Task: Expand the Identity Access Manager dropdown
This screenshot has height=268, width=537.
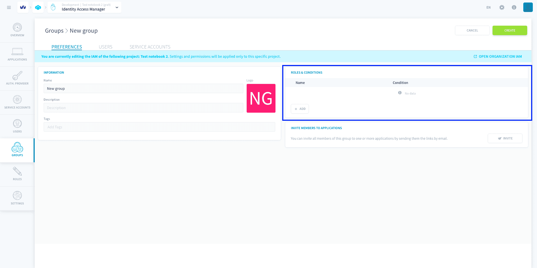Action: (x=117, y=8)
